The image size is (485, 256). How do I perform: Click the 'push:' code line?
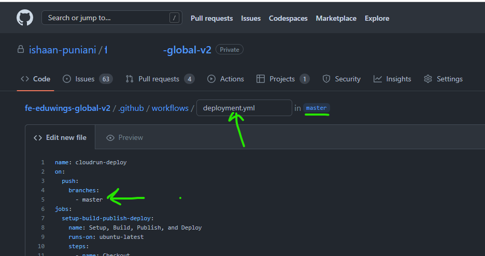pyautogui.click(x=70, y=181)
